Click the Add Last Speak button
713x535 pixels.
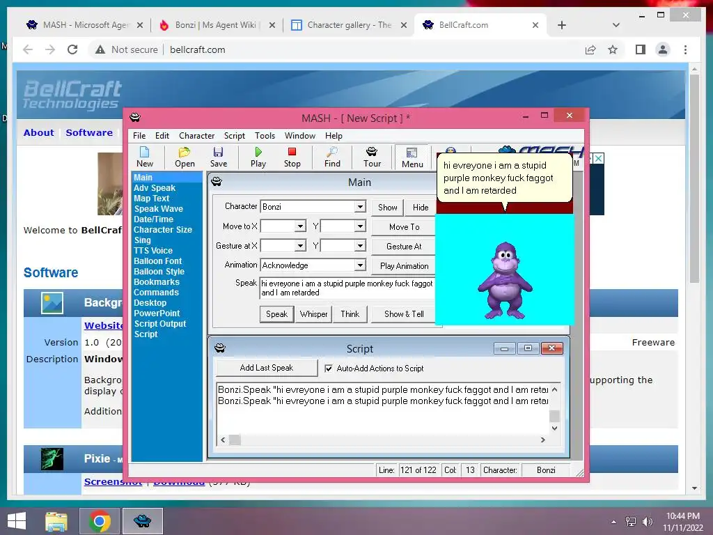[267, 368]
